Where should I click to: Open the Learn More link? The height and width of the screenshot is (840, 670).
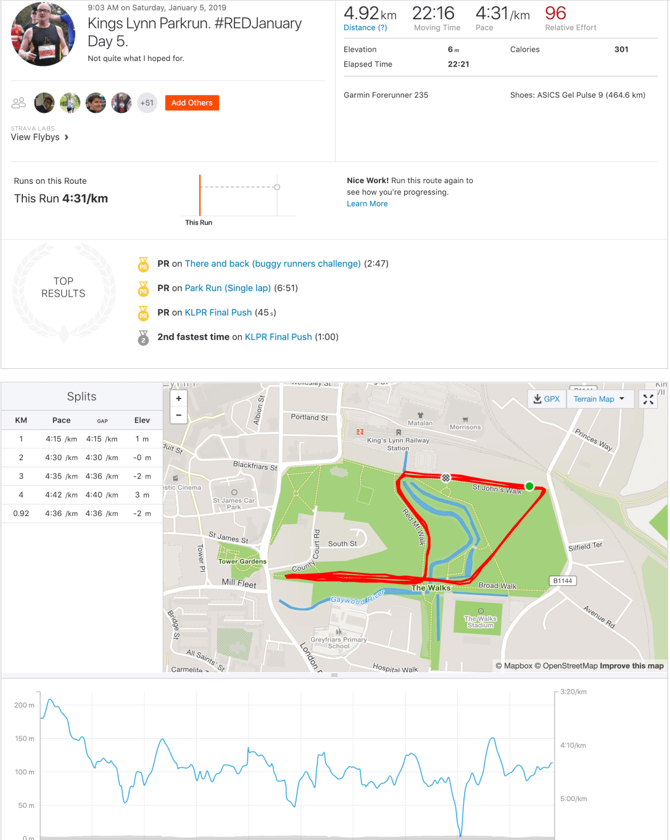(367, 204)
